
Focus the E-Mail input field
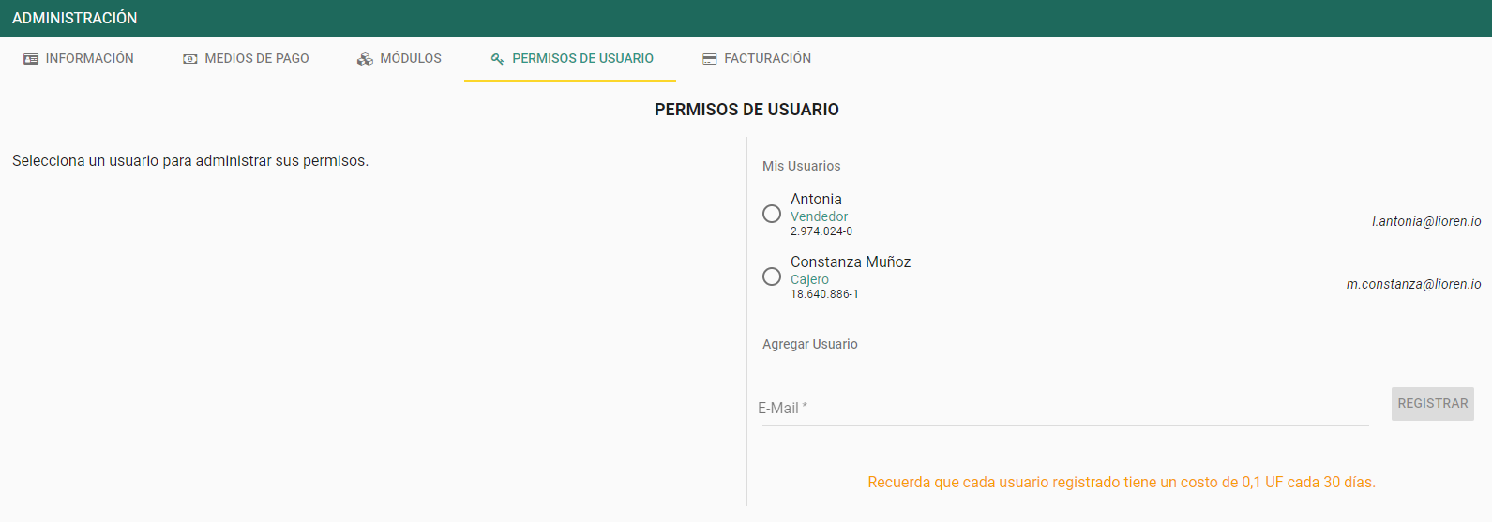[1065, 409]
